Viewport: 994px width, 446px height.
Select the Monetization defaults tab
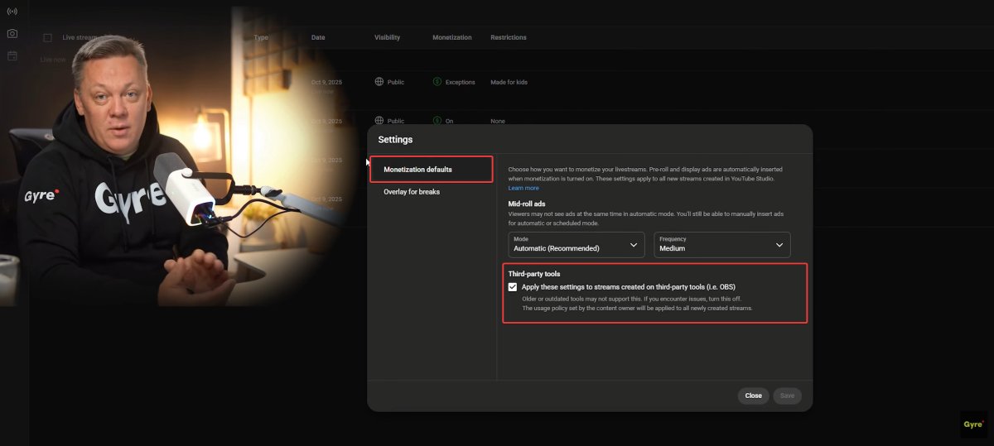pos(431,170)
